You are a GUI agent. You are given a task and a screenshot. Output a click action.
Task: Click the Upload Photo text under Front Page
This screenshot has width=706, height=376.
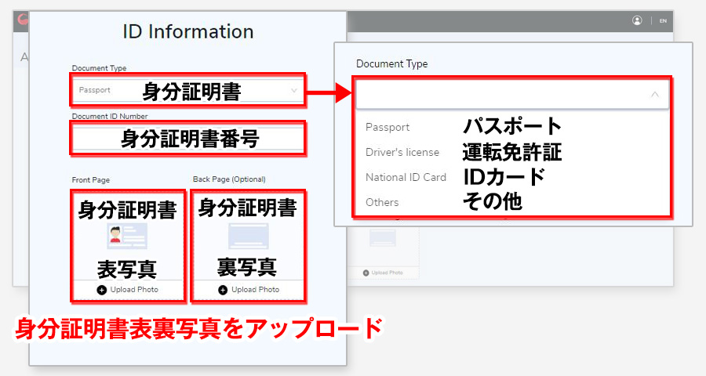[x=134, y=290]
